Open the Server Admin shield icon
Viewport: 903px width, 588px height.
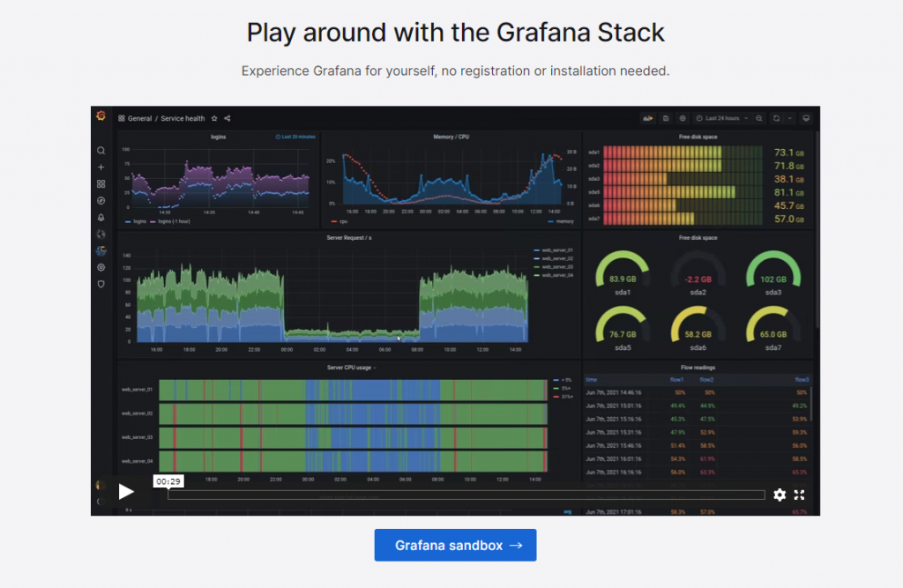coord(101,284)
